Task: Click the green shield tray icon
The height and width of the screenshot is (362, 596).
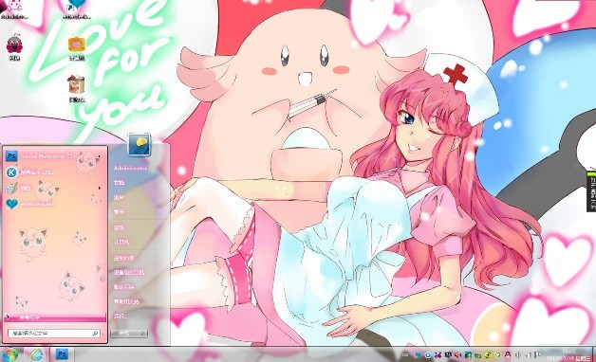Action: [497, 355]
